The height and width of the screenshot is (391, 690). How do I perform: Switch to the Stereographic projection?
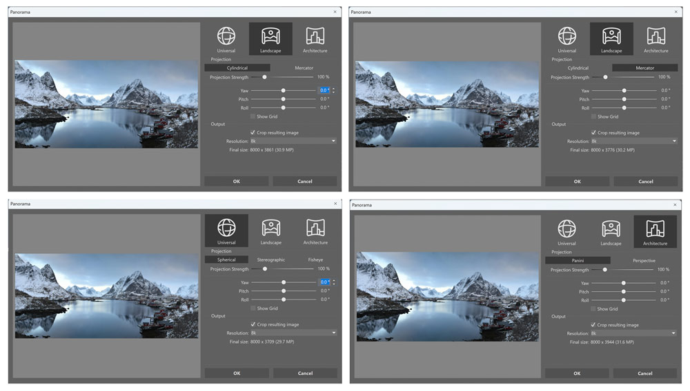point(270,260)
